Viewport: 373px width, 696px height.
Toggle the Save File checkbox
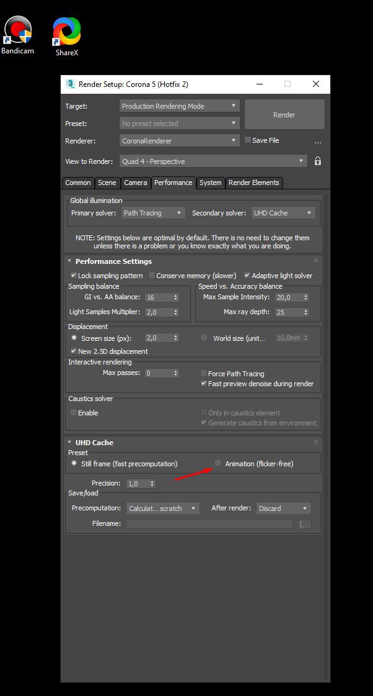(248, 140)
